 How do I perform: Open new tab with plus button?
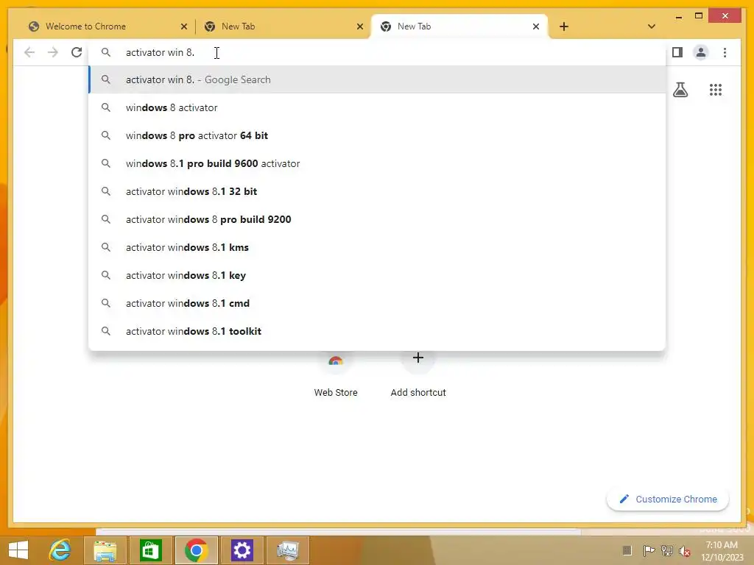pos(564,26)
